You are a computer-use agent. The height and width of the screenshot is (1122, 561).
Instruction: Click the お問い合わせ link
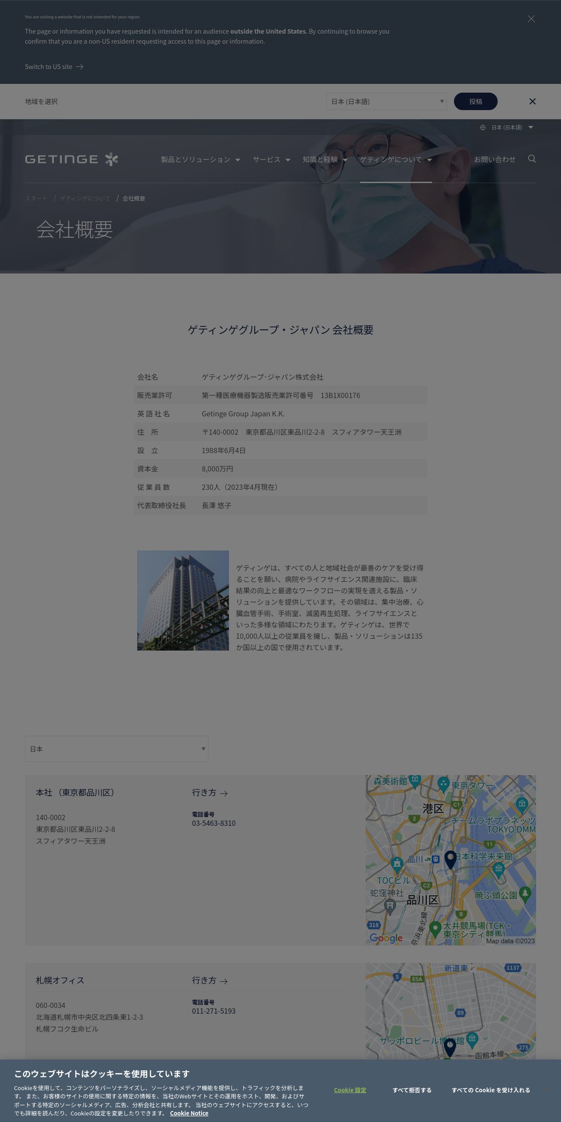(x=495, y=159)
